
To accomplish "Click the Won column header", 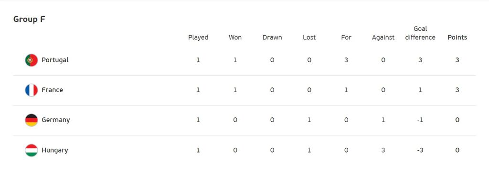I will point(235,38).
